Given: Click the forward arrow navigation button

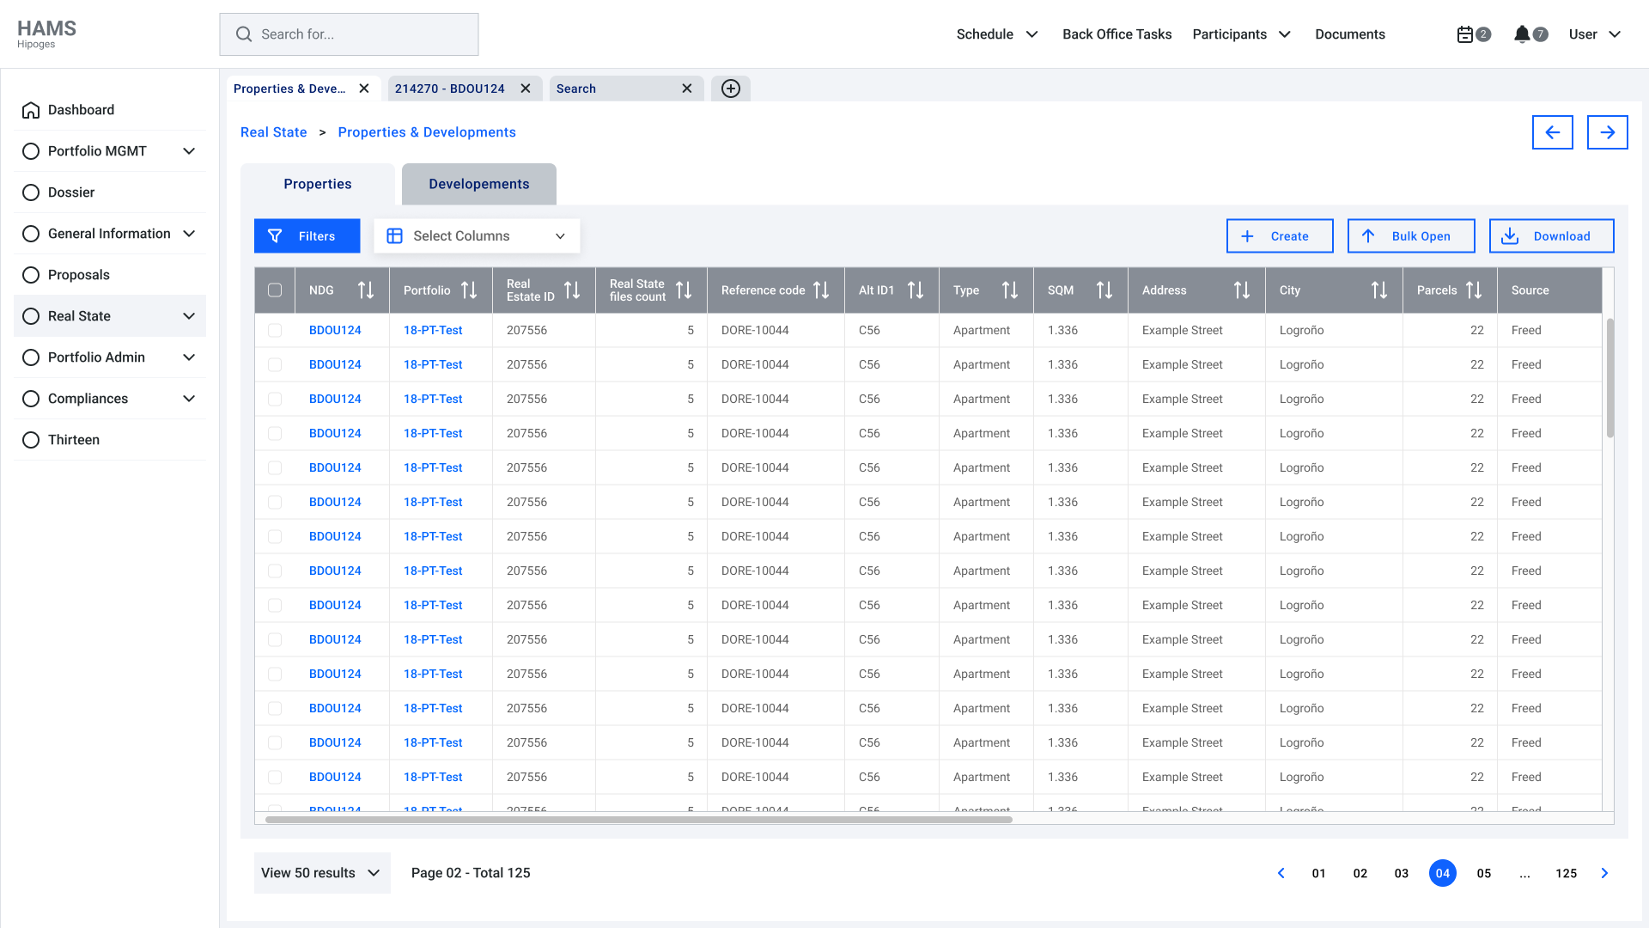Looking at the screenshot, I should [x=1607, y=132].
